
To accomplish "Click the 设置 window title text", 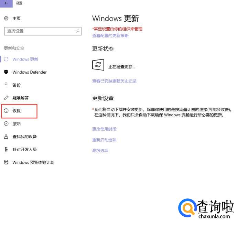I will tap(19, 3).
